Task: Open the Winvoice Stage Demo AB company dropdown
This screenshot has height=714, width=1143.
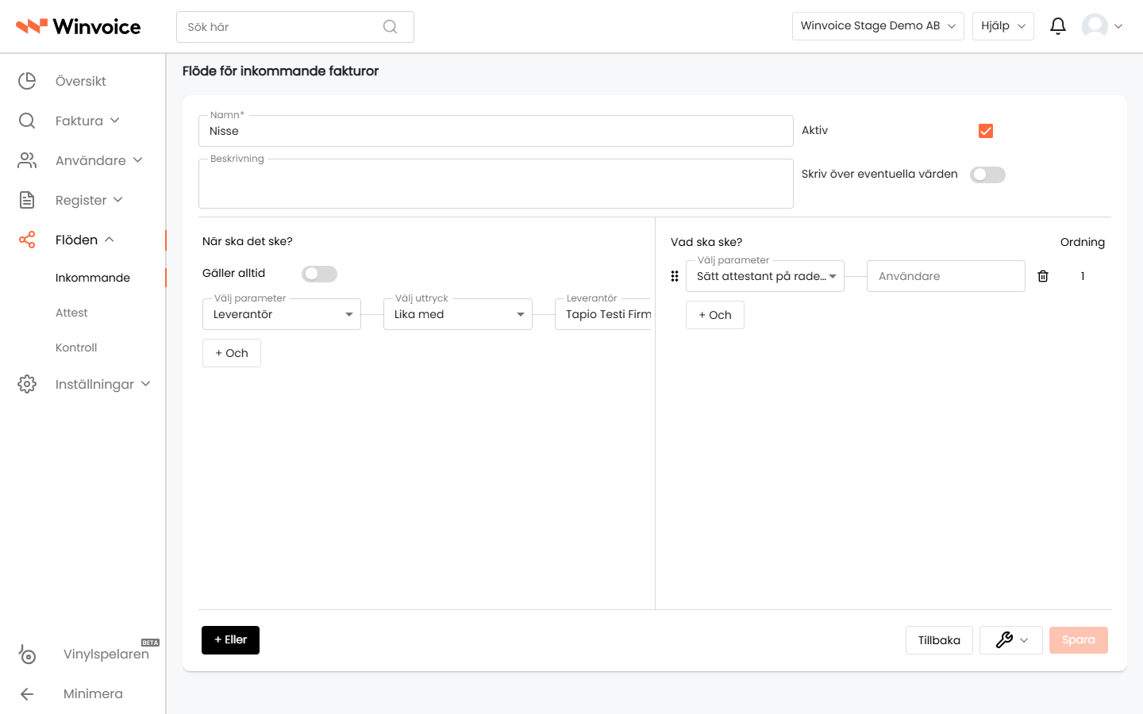Action: pos(878,26)
